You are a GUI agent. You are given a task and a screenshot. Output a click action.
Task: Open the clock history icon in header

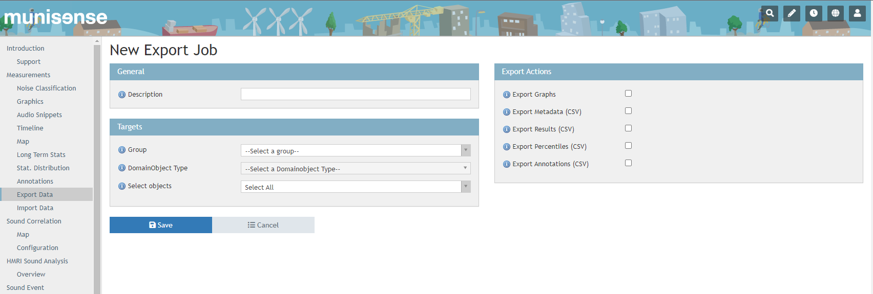pyautogui.click(x=814, y=13)
